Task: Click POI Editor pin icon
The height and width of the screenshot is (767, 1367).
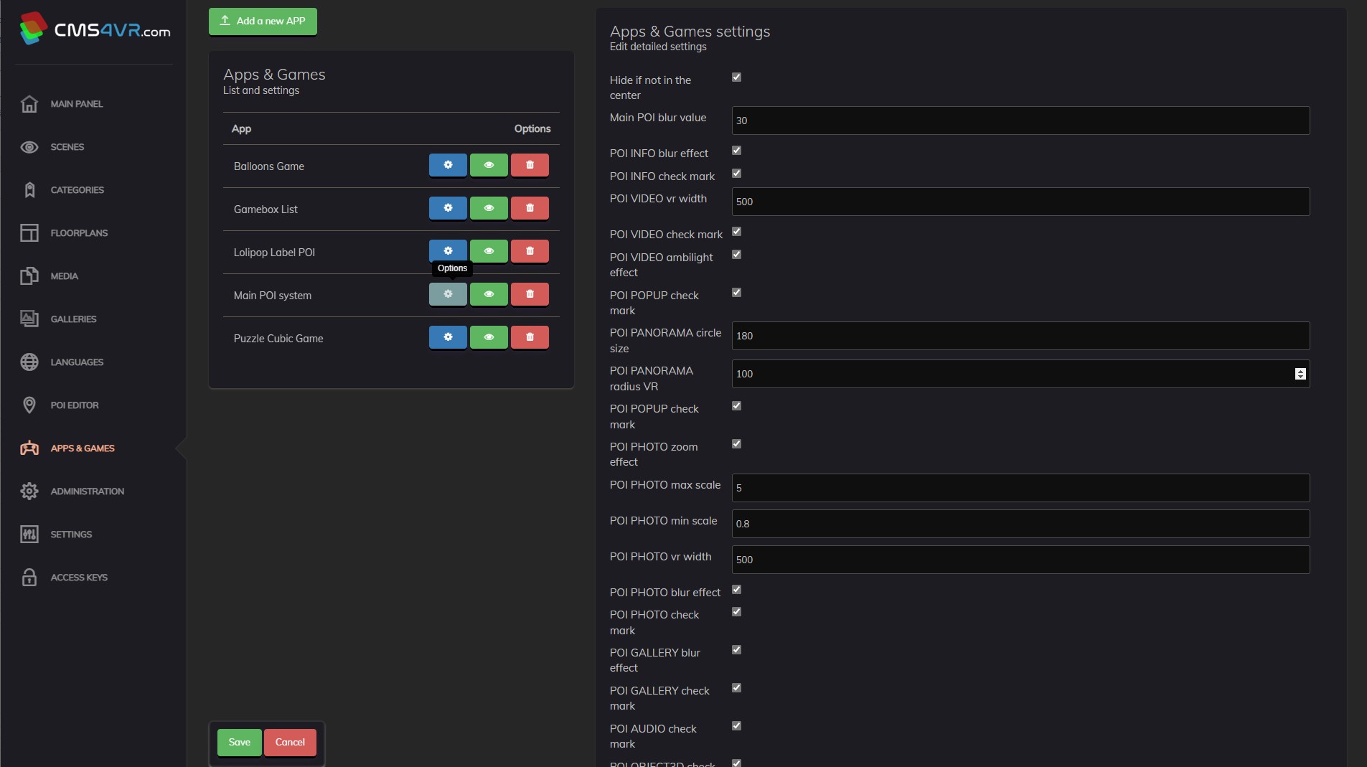Action: (29, 405)
